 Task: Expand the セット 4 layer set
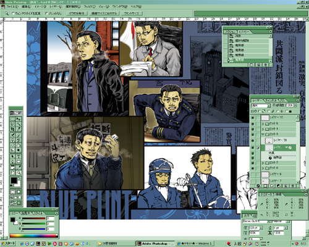tap(263, 129)
